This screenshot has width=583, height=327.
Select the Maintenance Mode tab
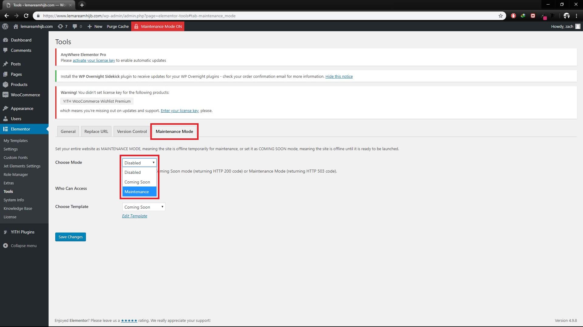pyautogui.click(x=174, y=131)
